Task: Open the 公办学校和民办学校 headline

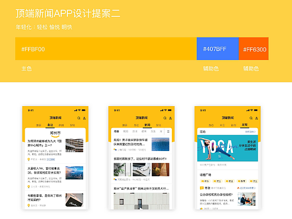Action: (216, 195)
